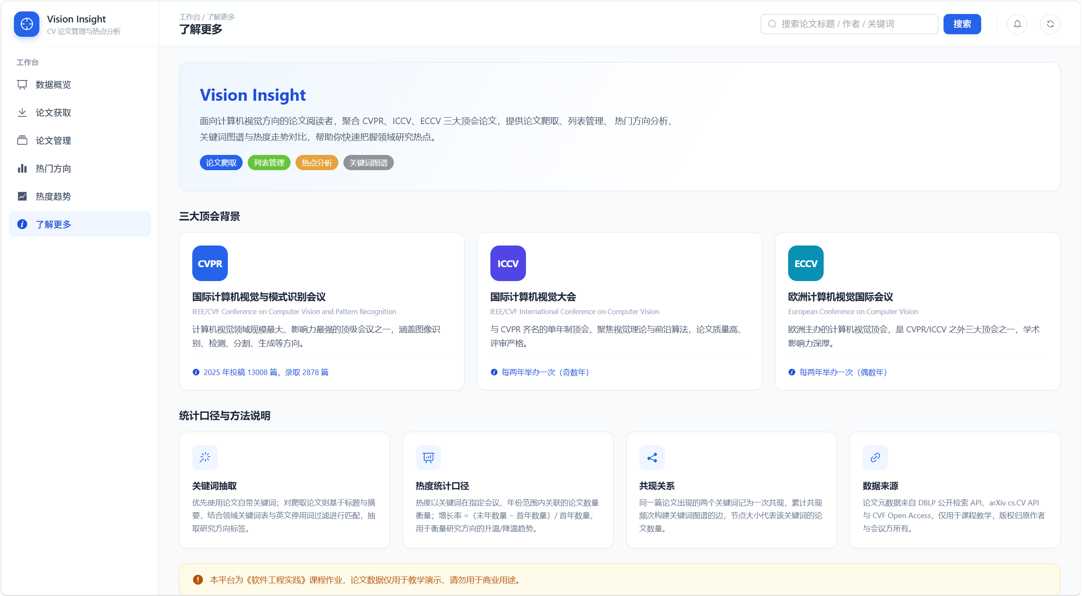Screen dimensions: 1082x596
Task: Open 热门方向 menu item
Action: pos(80,168)
